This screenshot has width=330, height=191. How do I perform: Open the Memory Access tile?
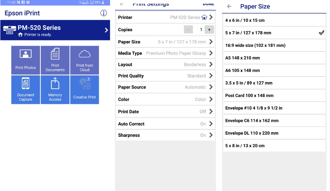pos(55,90)
